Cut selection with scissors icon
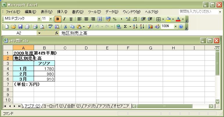 point(65,27)
